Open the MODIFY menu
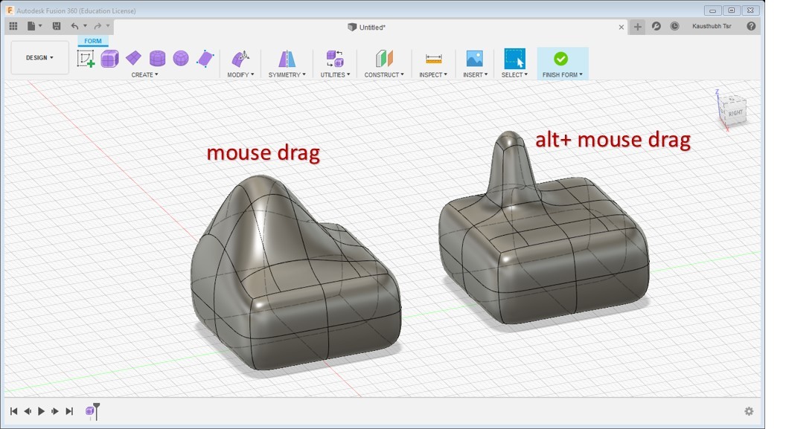This screenshot has width=786, height=429. [240, 74]
